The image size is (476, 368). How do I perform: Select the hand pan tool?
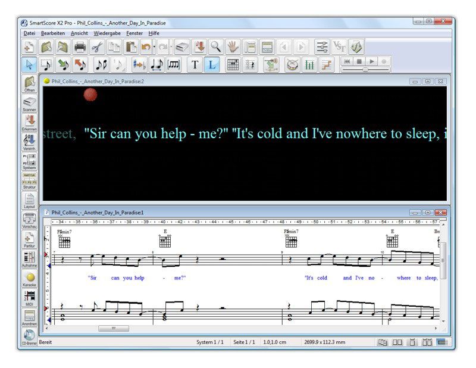tap(233, 47)
